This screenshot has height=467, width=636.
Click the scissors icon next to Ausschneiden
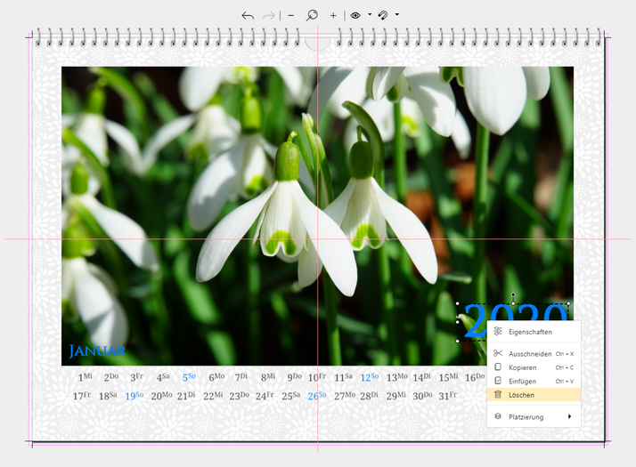click(x=498, y=353)
